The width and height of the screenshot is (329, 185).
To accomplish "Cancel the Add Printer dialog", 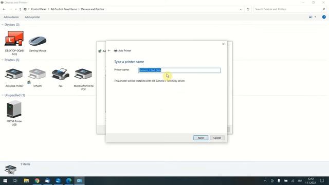I will [217, 138].
